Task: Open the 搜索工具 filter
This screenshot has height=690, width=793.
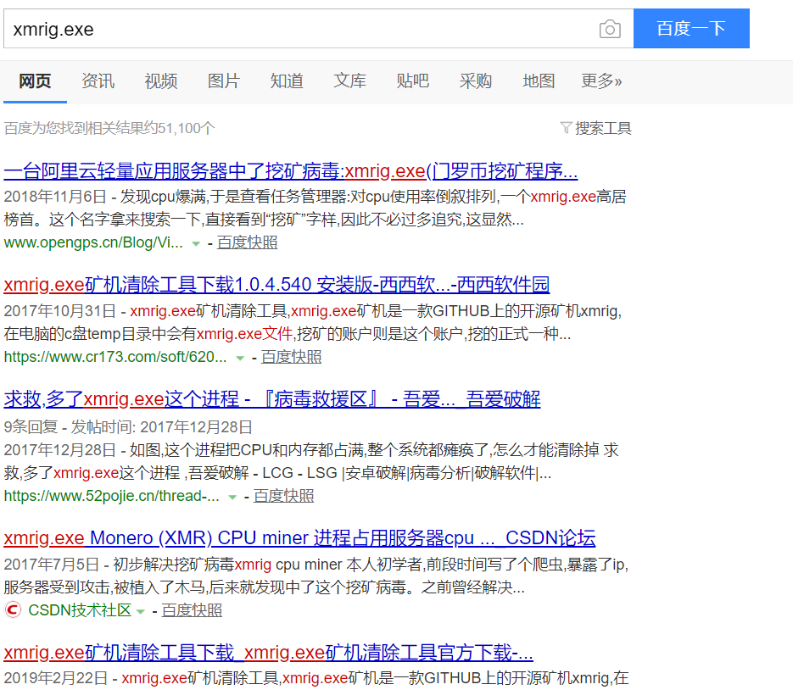Action: pyautogui.click(x=595, y=128)
